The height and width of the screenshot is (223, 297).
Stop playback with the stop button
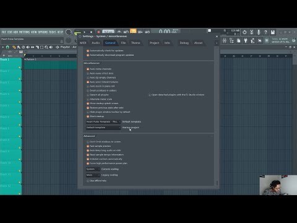point(91,32)
